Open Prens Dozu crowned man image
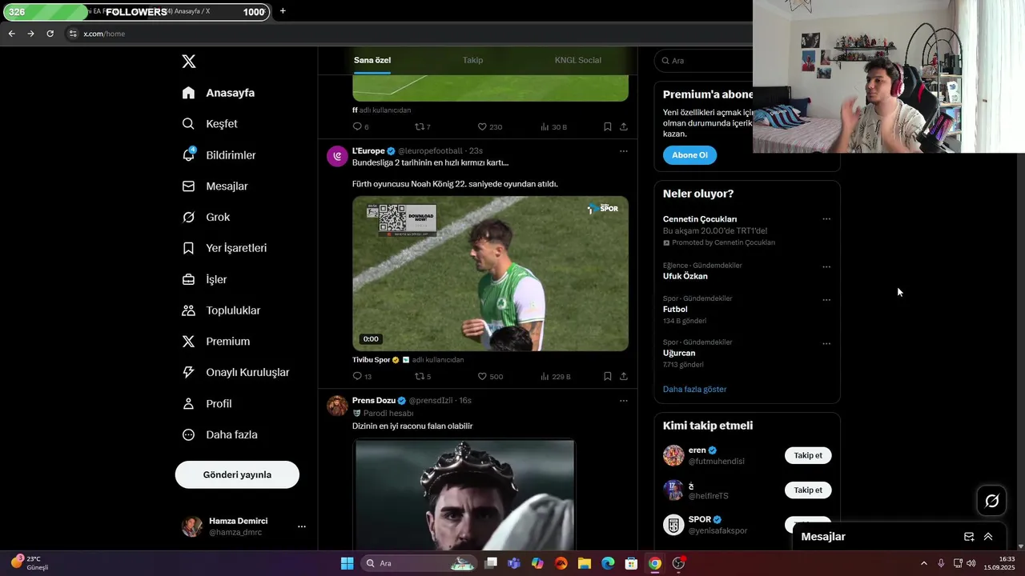The height and width of the screenshot is (576, 1025). (x=464, y=494)
